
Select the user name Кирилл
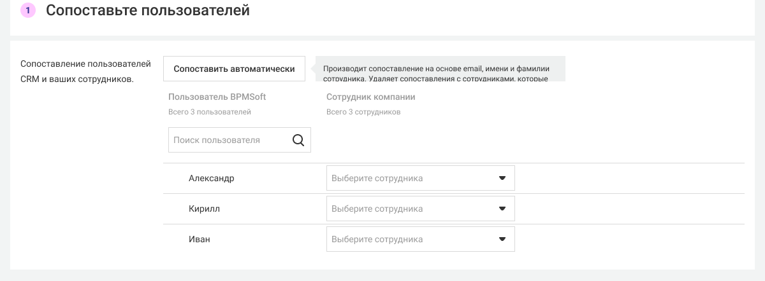(x=204, y=209)
